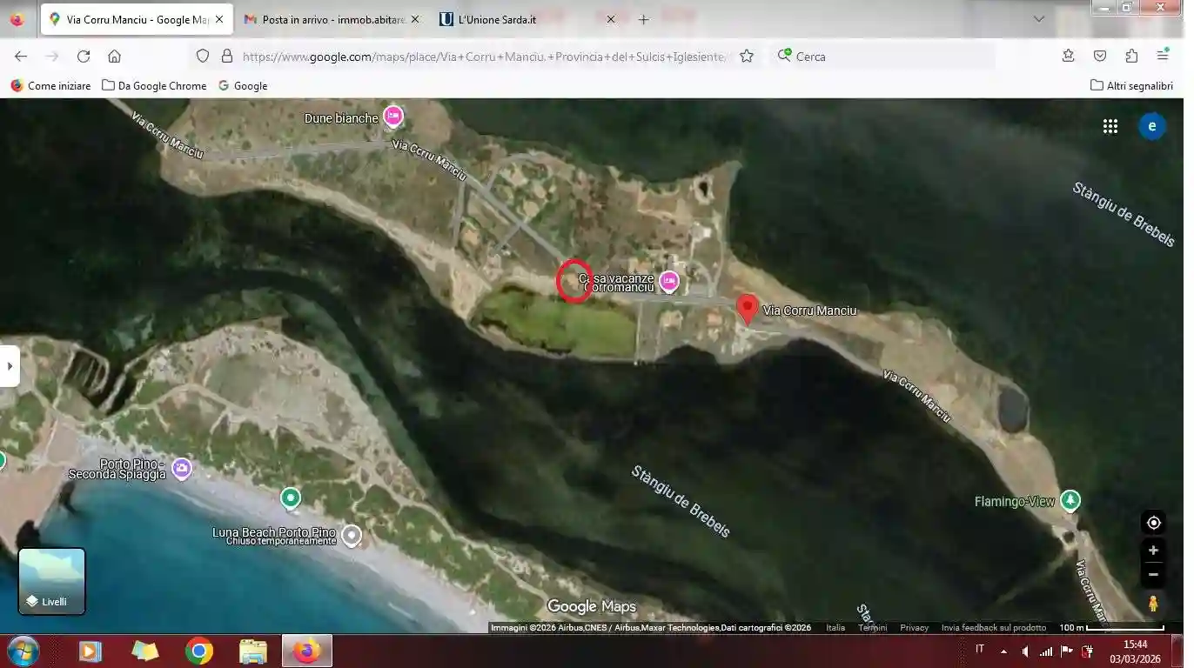Image resolution: width=1194 pixels, height=668 pixels.
Task: Switch to the L'Unione Sarda.it tab
Action: (522, 19)
